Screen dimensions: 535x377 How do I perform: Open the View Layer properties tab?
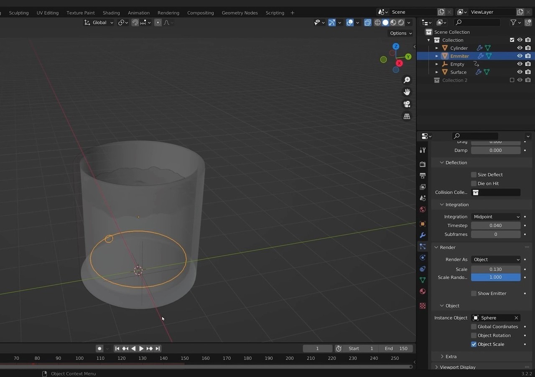point(423,187)
